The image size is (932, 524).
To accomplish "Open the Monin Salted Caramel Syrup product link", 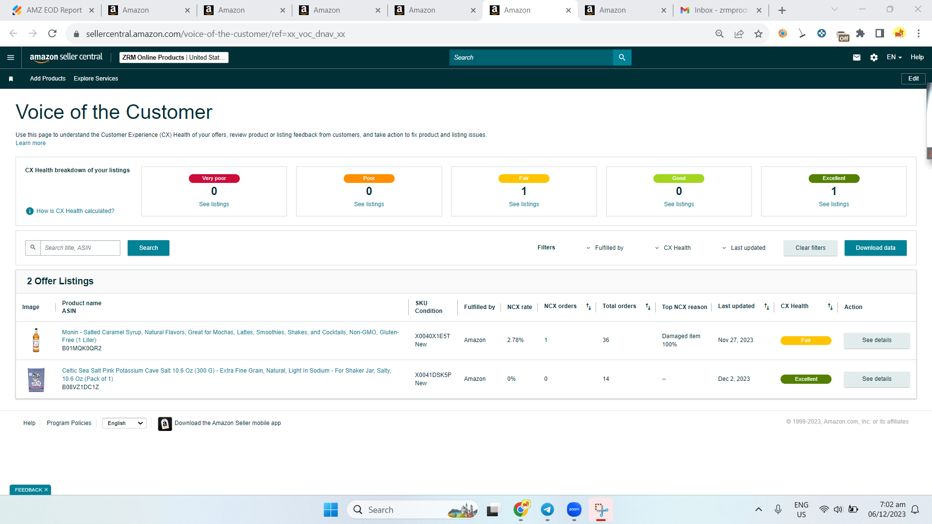I will coord(230,336).
